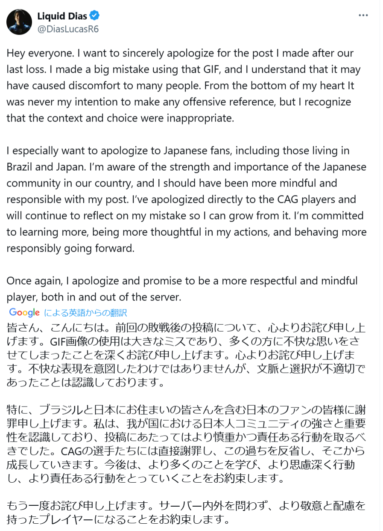Click the もう一度お詫び申し上げます closing line
Image resolution: width=383 pixels, height=531 pixels.
pyautogui.click(x=80, y=506)
